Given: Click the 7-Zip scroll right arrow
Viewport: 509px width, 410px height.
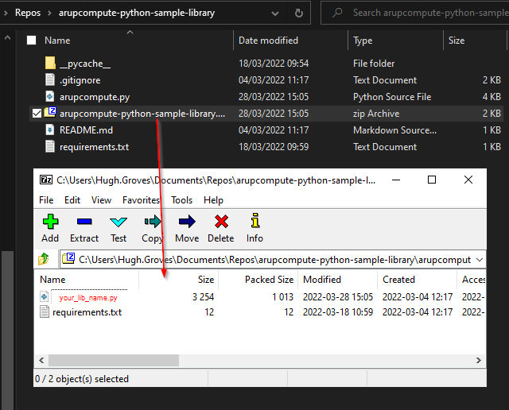Looking at the screenshot, I should [x=479, y=360].
